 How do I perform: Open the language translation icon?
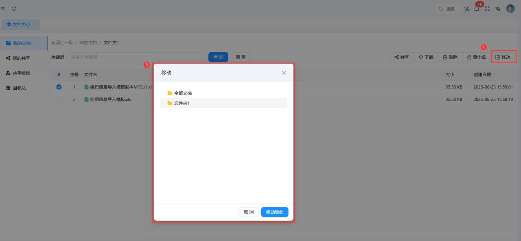[498, 9]
